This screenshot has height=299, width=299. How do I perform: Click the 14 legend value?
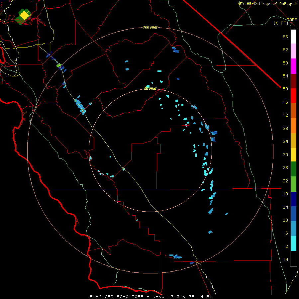(x=285, y=207)
